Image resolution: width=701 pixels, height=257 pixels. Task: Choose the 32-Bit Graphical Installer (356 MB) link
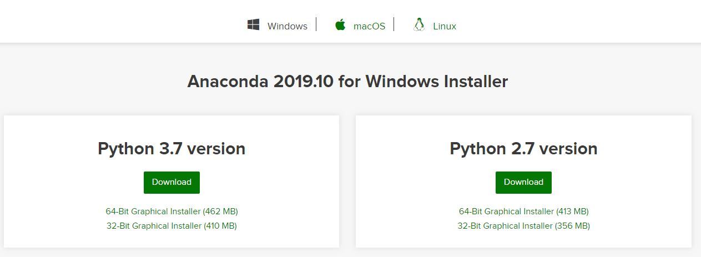523,226
